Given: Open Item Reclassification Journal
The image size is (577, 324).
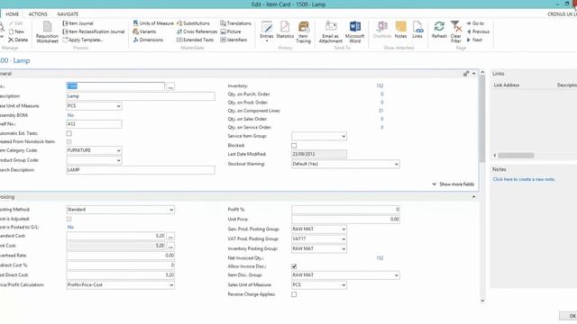Looking at the screenshot, I should tap(94, 31).
